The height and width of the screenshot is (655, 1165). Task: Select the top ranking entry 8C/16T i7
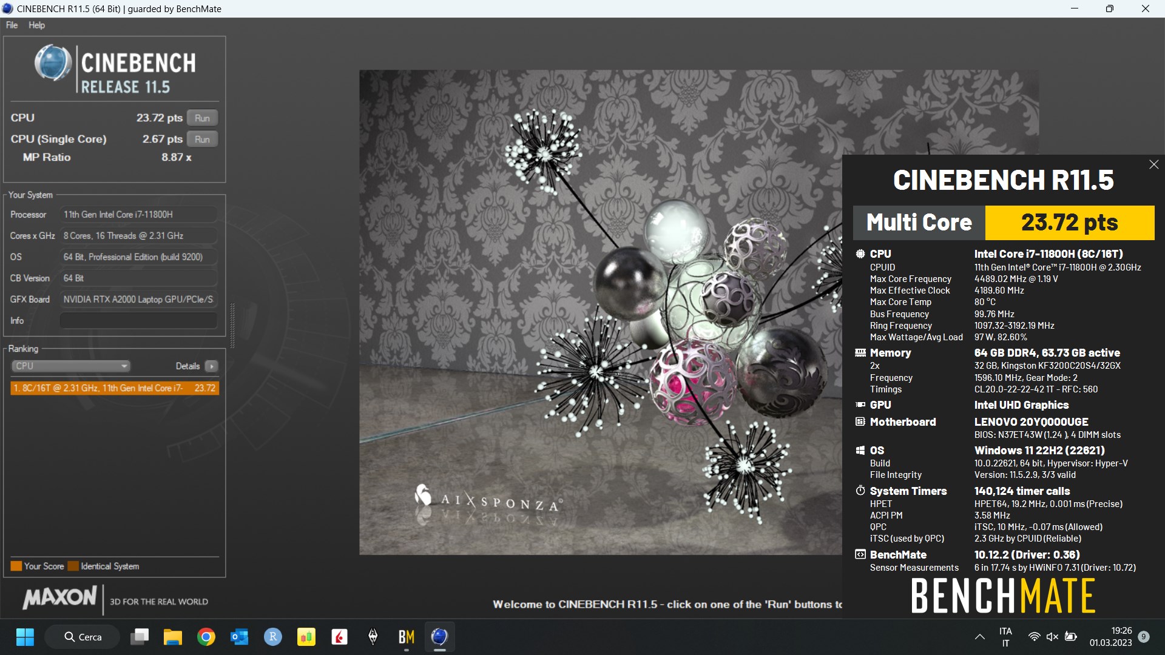115,388
